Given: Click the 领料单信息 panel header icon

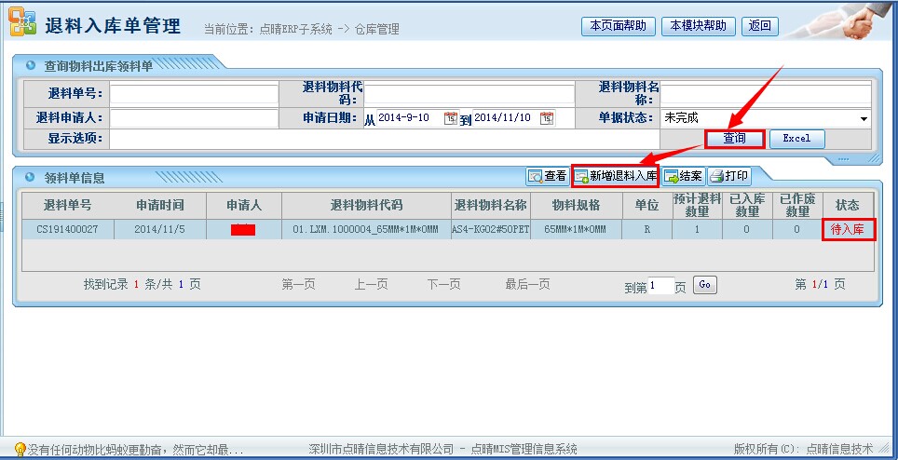Looking at the screenshot, I should [x=30, y=178].
